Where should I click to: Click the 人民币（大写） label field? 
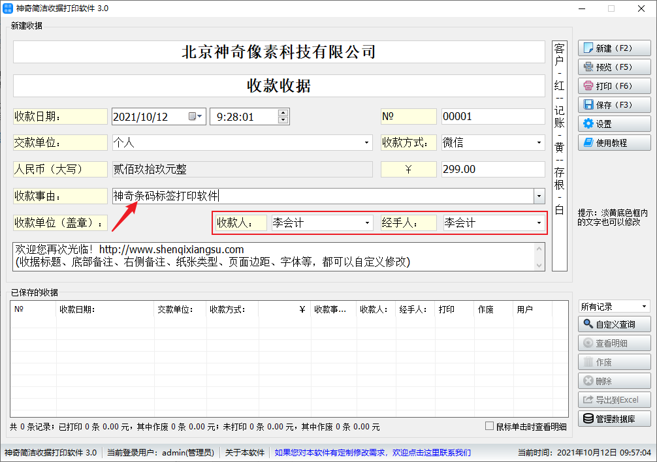click(60, 169)
